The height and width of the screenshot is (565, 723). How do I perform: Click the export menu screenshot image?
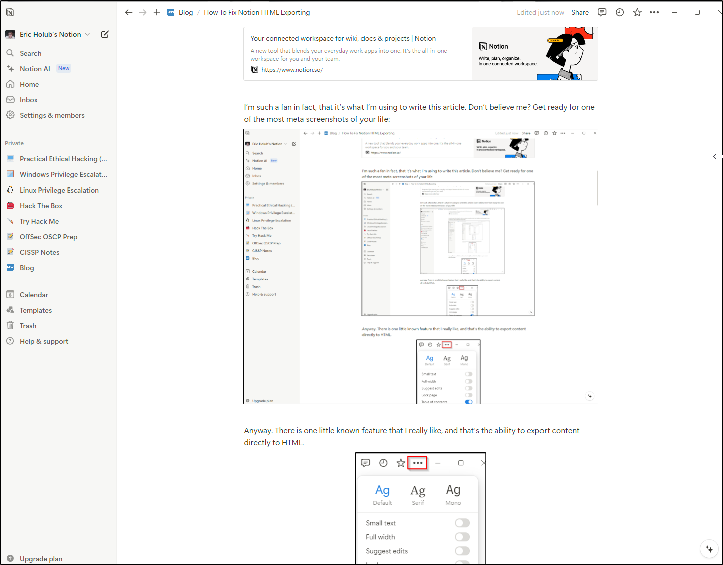[421, 508]
